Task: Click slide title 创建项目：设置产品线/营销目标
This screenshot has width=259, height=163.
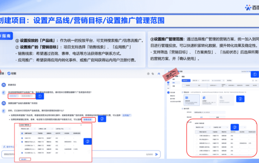Action: click(82, 20)
